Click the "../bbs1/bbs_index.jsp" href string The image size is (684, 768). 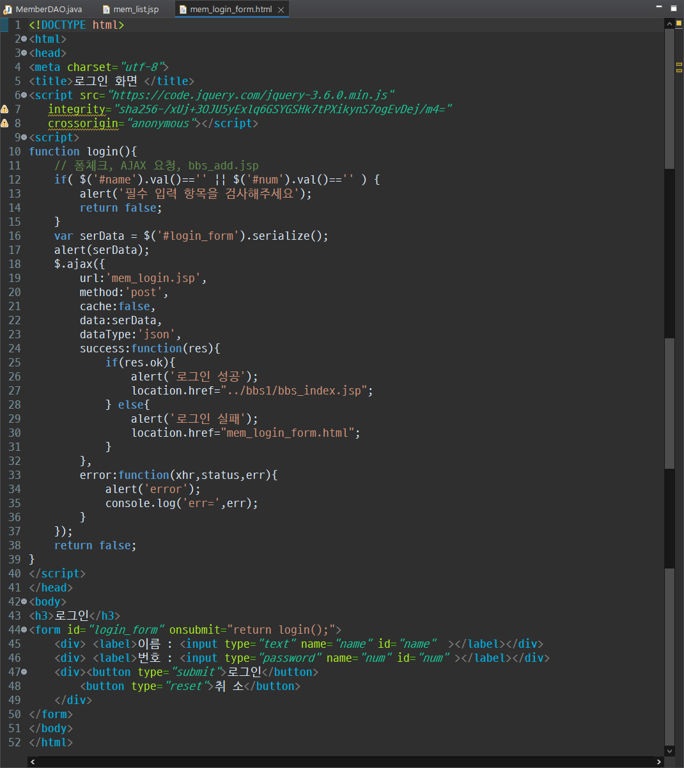point(294,391)
